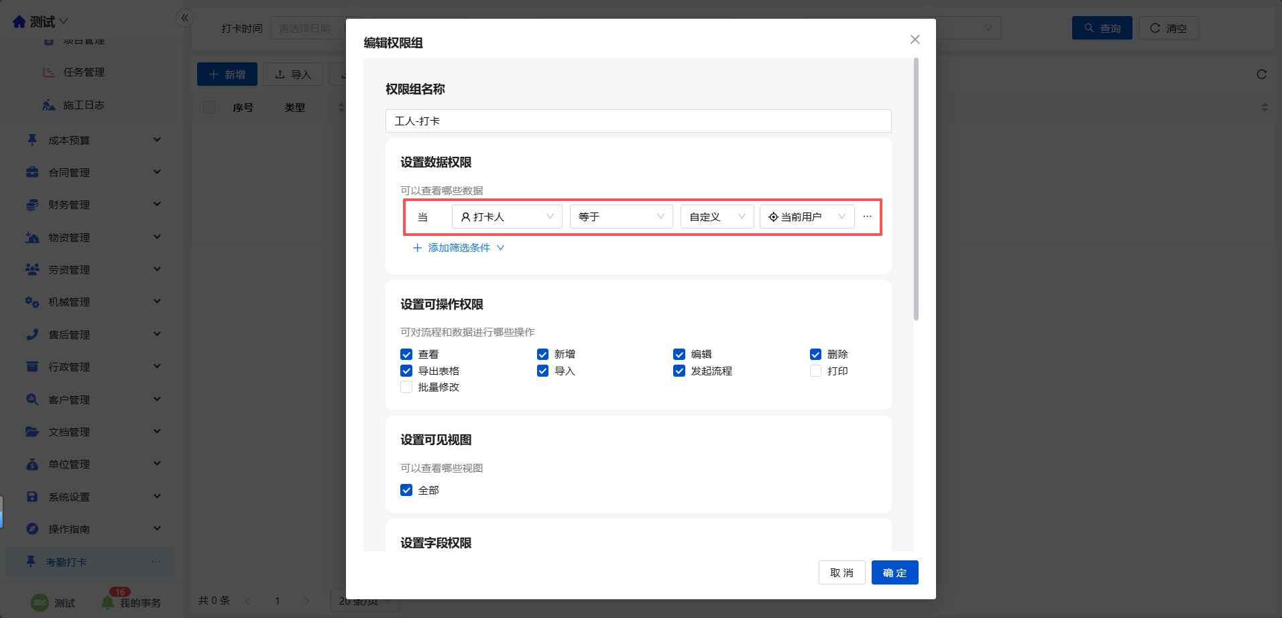The image size is (1282, 618).
Task: Click the 测试 user avatar icon
Action: pos(40,603)
